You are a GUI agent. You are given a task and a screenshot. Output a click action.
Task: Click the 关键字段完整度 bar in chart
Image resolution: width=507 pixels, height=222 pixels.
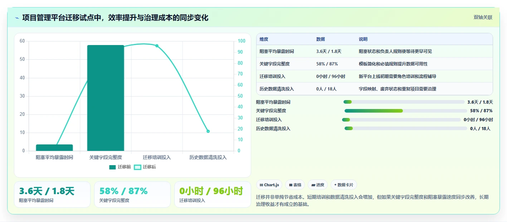coord(106,98)
